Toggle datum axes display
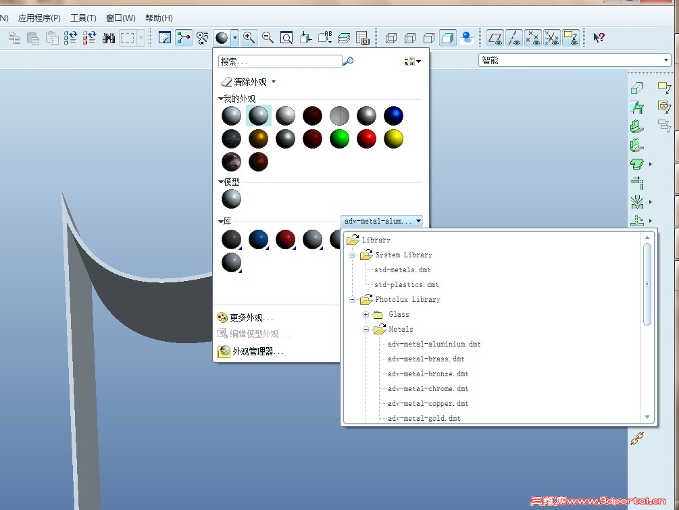The image size is (679, 510). (x=514, y=38)
